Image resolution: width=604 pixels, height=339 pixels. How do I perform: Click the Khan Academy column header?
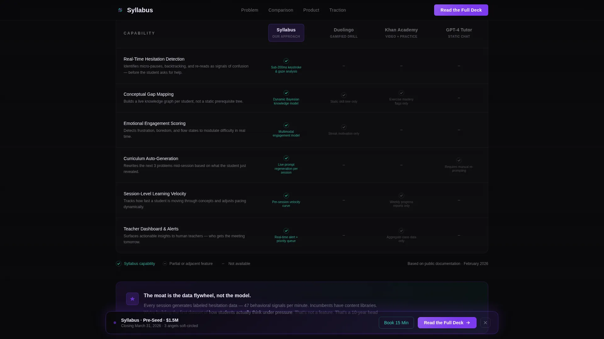401,33
